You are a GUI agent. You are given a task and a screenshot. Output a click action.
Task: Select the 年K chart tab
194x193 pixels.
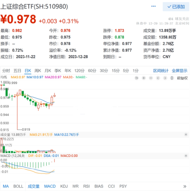click(68, 71)
